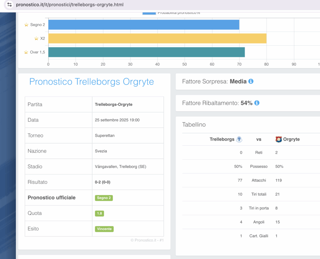Click the Tiri in porta stat label
Viewport: 320px width, 259px height.
point(259,208)
